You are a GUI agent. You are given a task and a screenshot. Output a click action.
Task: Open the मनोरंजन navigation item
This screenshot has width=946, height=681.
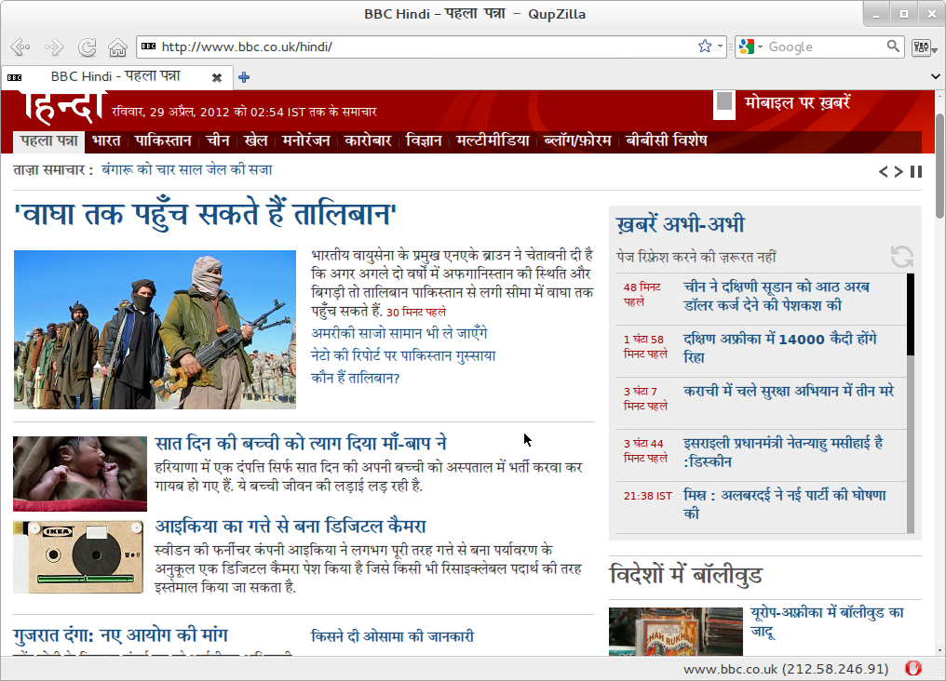(306, 141)
